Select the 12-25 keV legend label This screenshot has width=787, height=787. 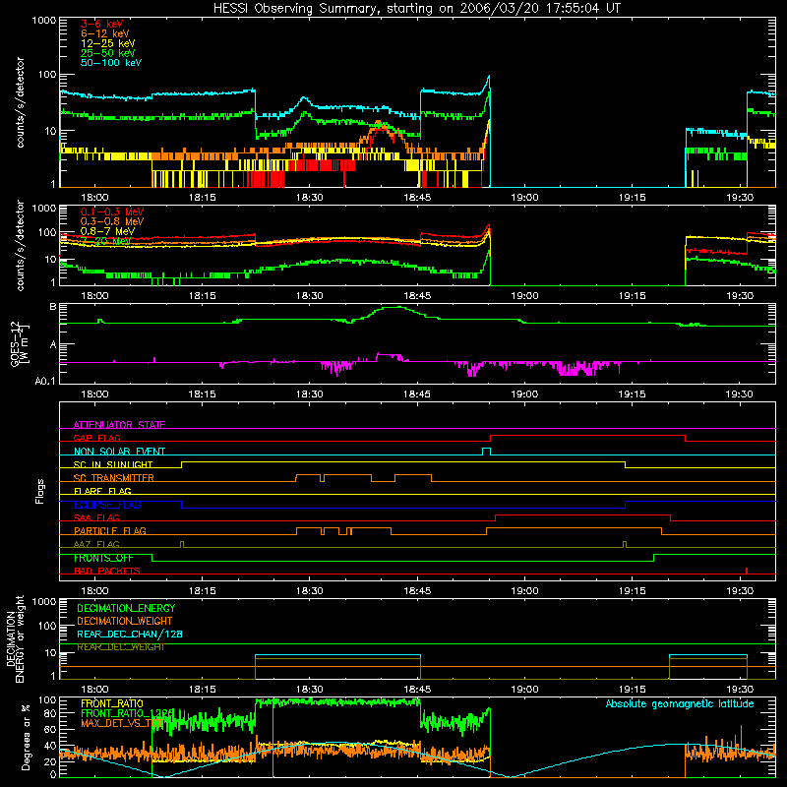click(x=108, y=43)
